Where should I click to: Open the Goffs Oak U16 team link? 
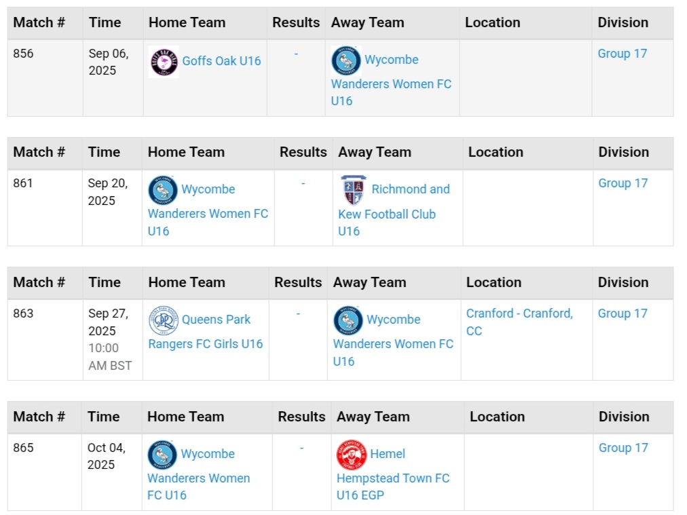221,61
